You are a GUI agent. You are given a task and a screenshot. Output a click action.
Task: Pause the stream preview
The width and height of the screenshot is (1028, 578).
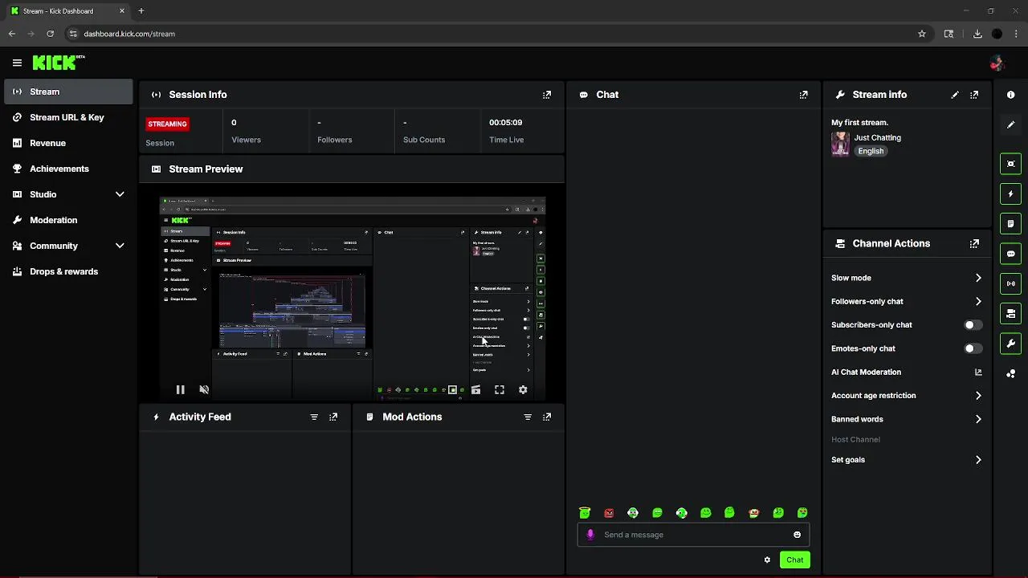180,389
